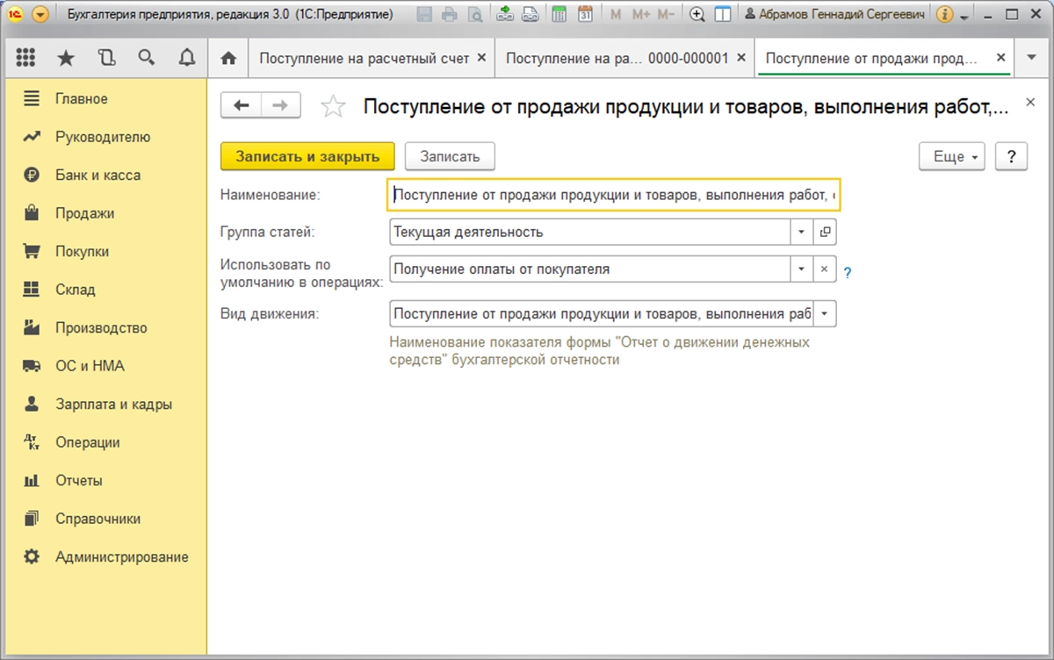
Task: Open the sections menu grid icon
Action: coord(25,58)
